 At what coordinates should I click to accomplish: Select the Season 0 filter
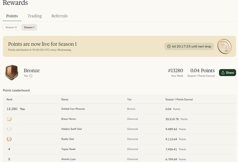[x=11, y=27]
